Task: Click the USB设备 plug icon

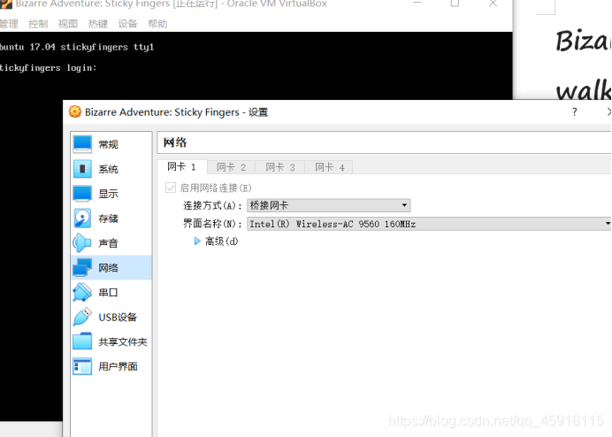Action: (x=82, y=317)
